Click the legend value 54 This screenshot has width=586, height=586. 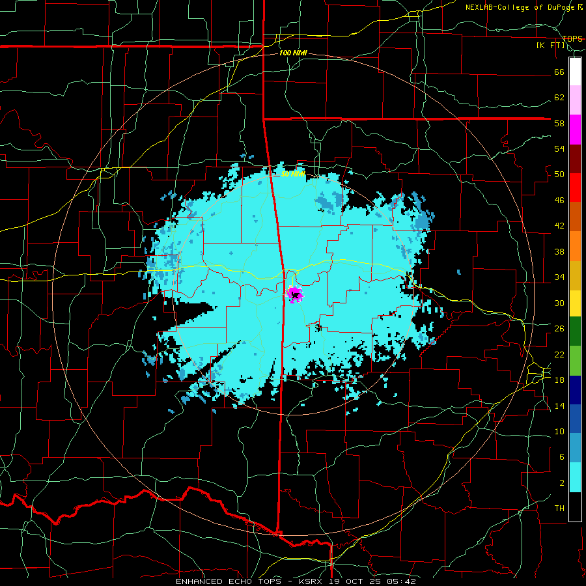559,148
